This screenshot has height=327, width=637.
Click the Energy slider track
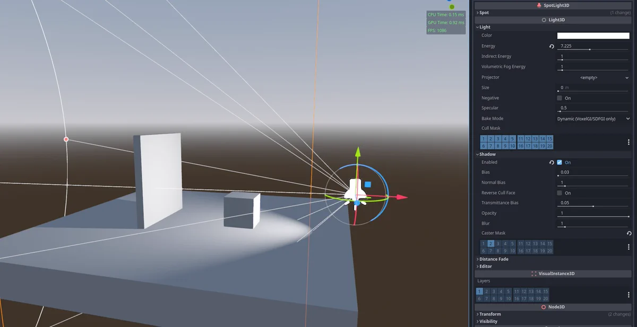(593, 49)
